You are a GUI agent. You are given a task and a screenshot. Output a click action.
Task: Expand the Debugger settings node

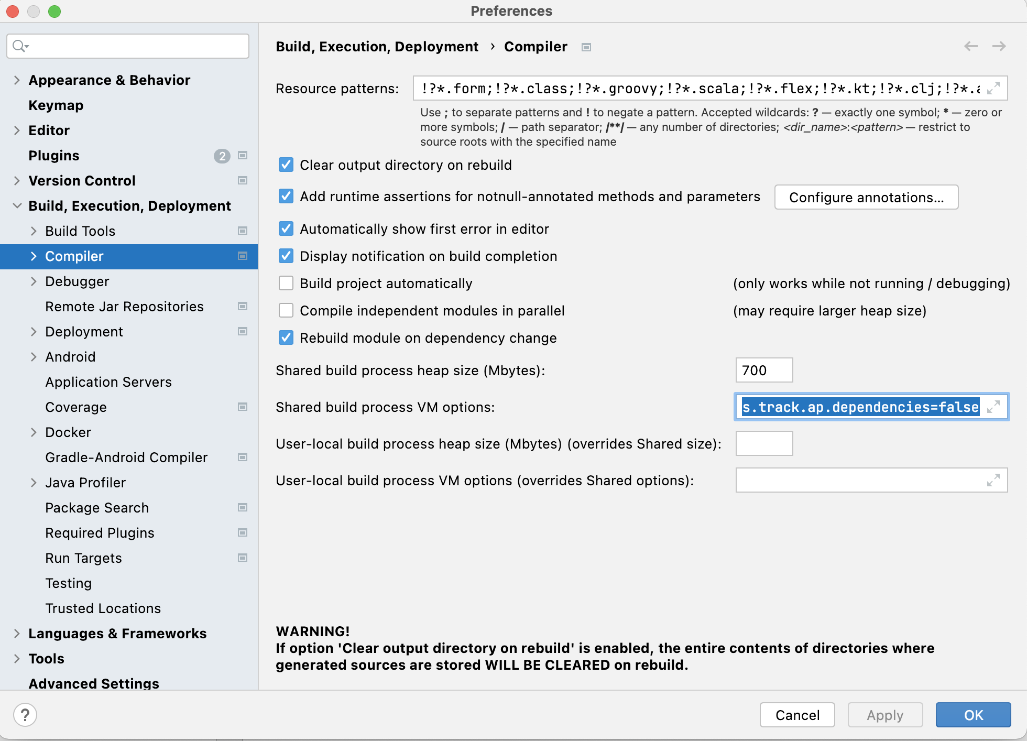tap(34, 281)
